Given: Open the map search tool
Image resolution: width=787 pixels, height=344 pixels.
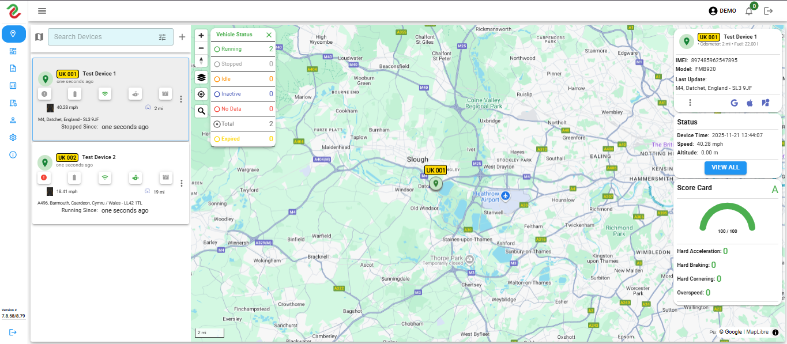Looking at the screenshot, I should click(x=201, y=111).
